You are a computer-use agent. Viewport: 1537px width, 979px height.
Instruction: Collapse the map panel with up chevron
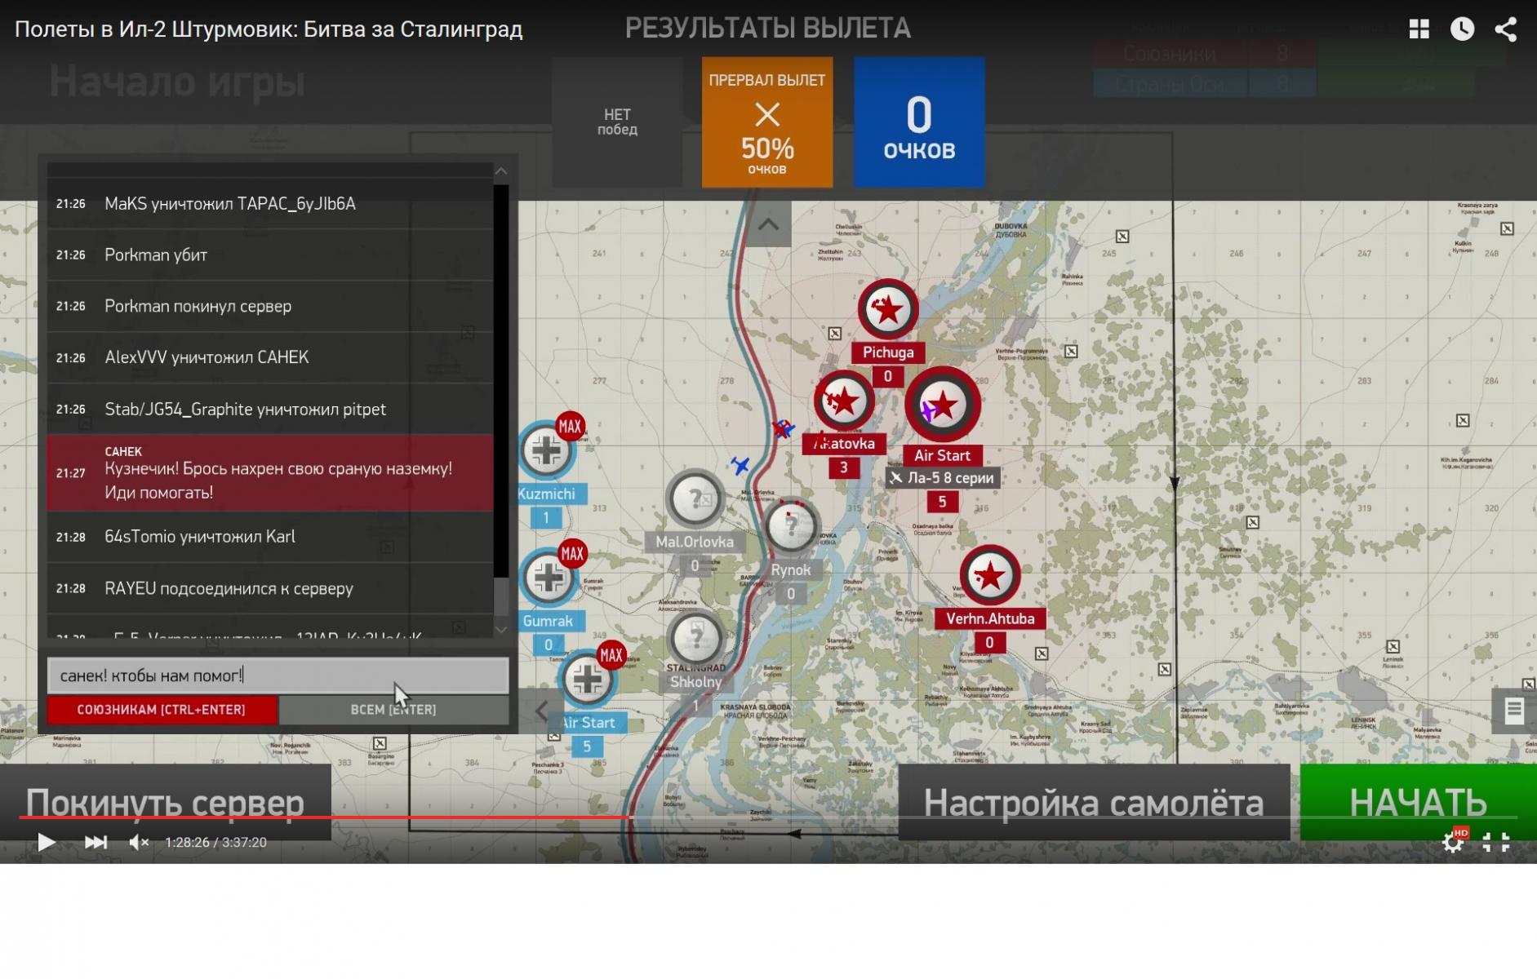pyautogui.click(x=768, y=224)
